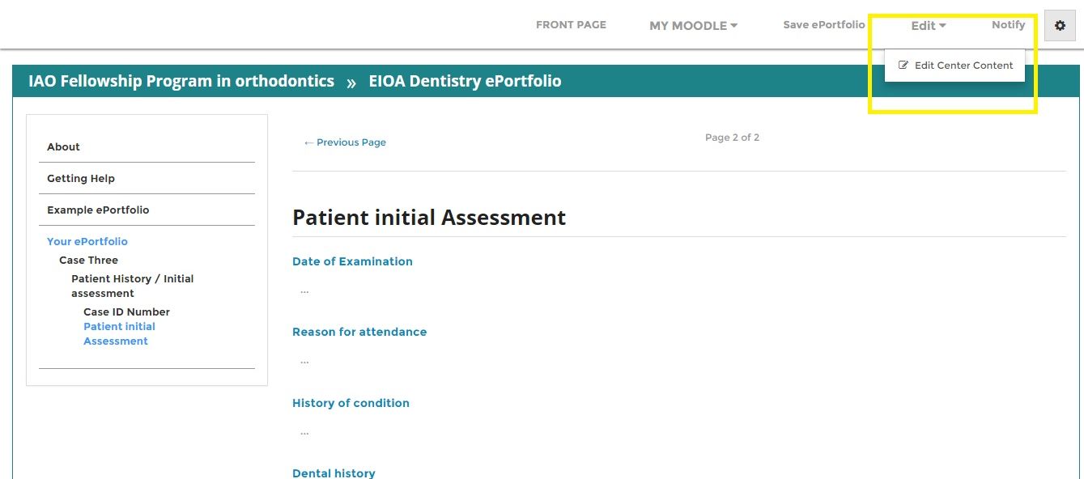
Task: Click the settings gear icon
Action: (1060, 26)
